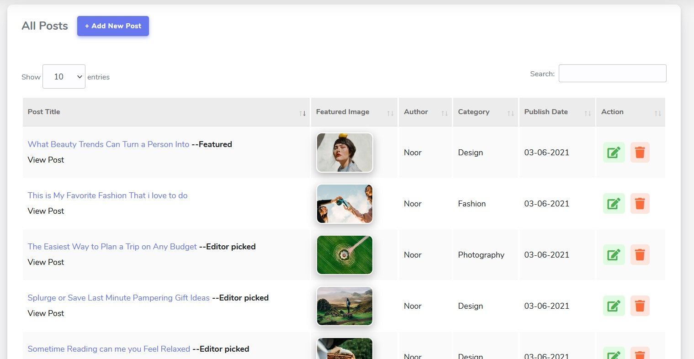Click the green field aerial thumbnail
Viewport: 694px width, 359px height.
click(x=344, y=255)
